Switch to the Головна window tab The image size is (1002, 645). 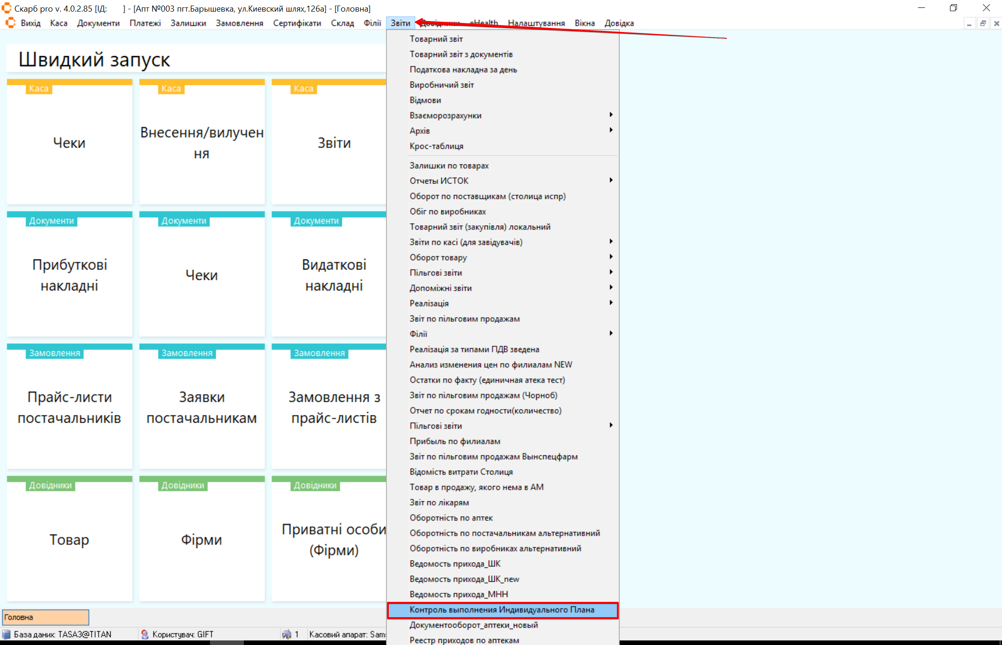coord(46,617)
